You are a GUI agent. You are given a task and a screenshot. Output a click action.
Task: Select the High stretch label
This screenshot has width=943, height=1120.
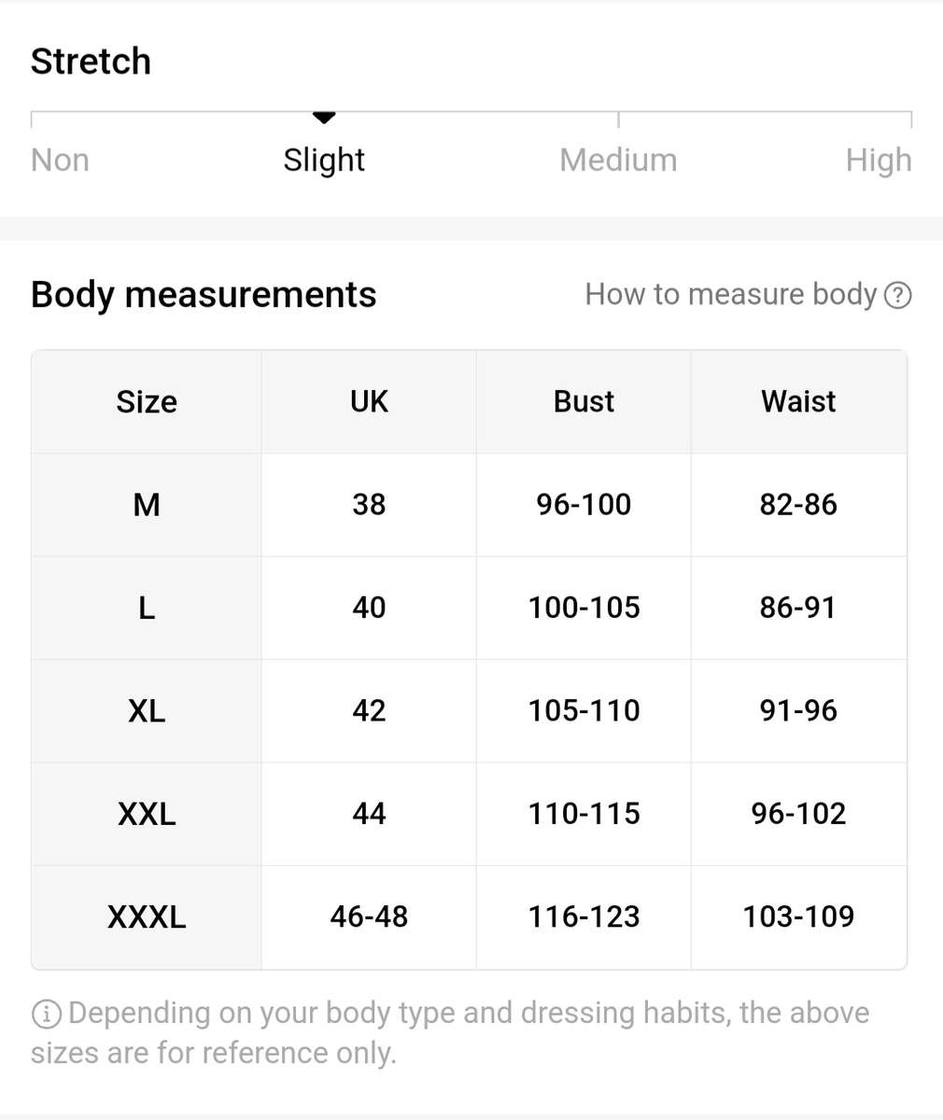pyautogui.click(x=878, y=161)
